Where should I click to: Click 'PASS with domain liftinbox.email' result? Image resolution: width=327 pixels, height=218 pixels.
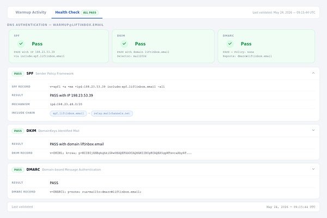click(x=77, y=144)
